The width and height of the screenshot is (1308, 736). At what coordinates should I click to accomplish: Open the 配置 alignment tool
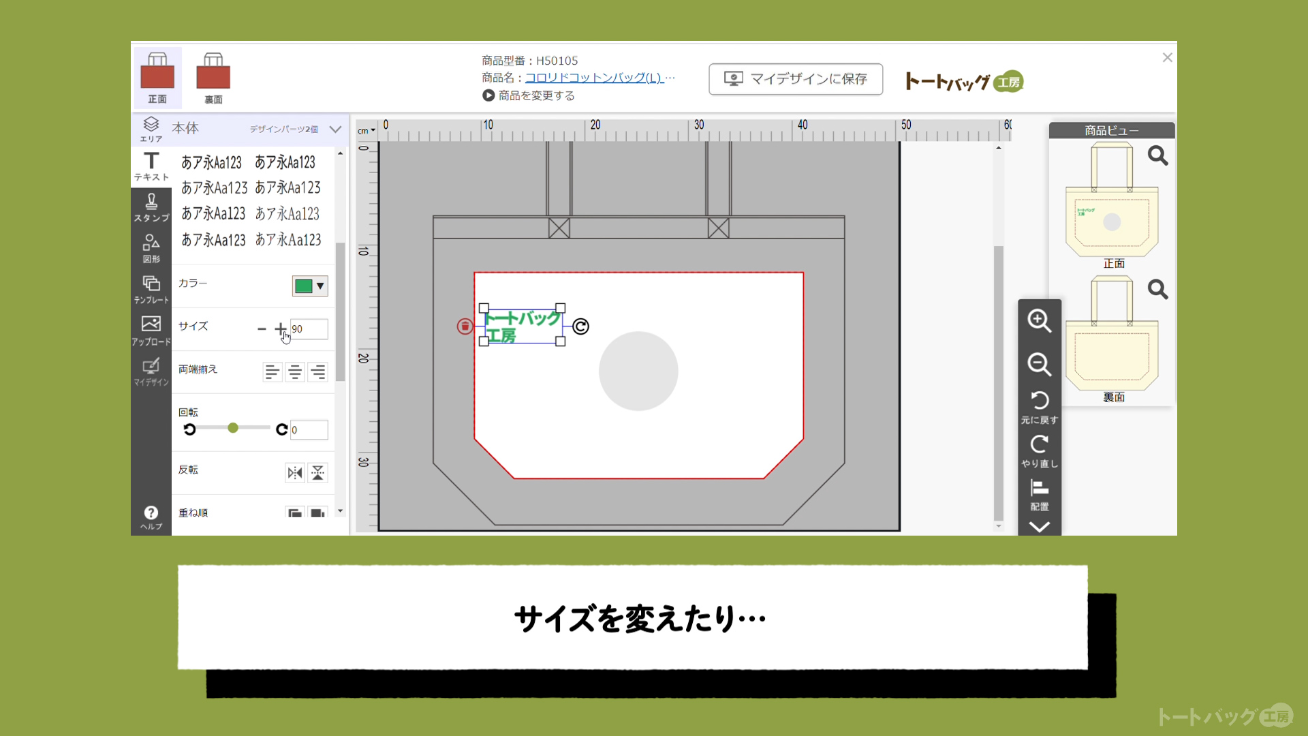(x=1039, y=495)
